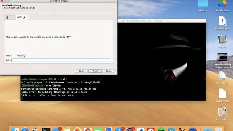233x131 pixels.
Task: Click 'This module outputs the transcoded stream' text
Action: pos(39,37)
